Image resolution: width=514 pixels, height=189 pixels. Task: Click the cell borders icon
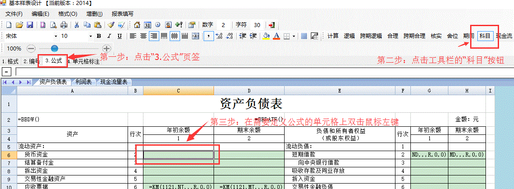click(x=287, y=36)
